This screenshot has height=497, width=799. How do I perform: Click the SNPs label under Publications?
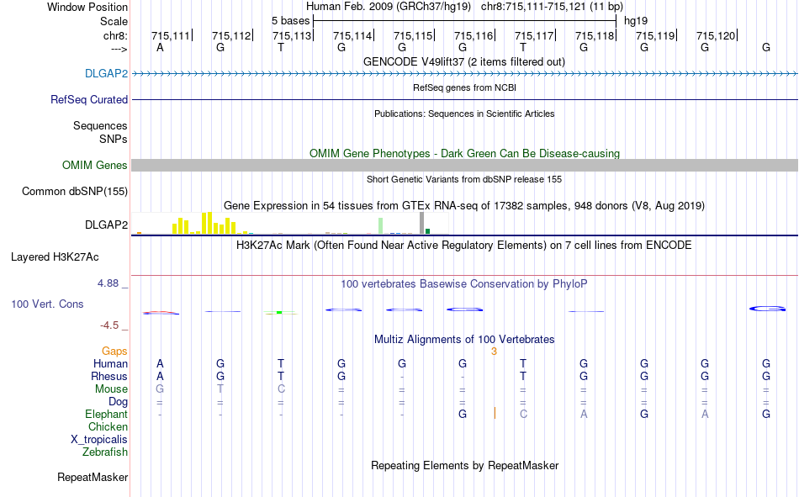point(114,139)
